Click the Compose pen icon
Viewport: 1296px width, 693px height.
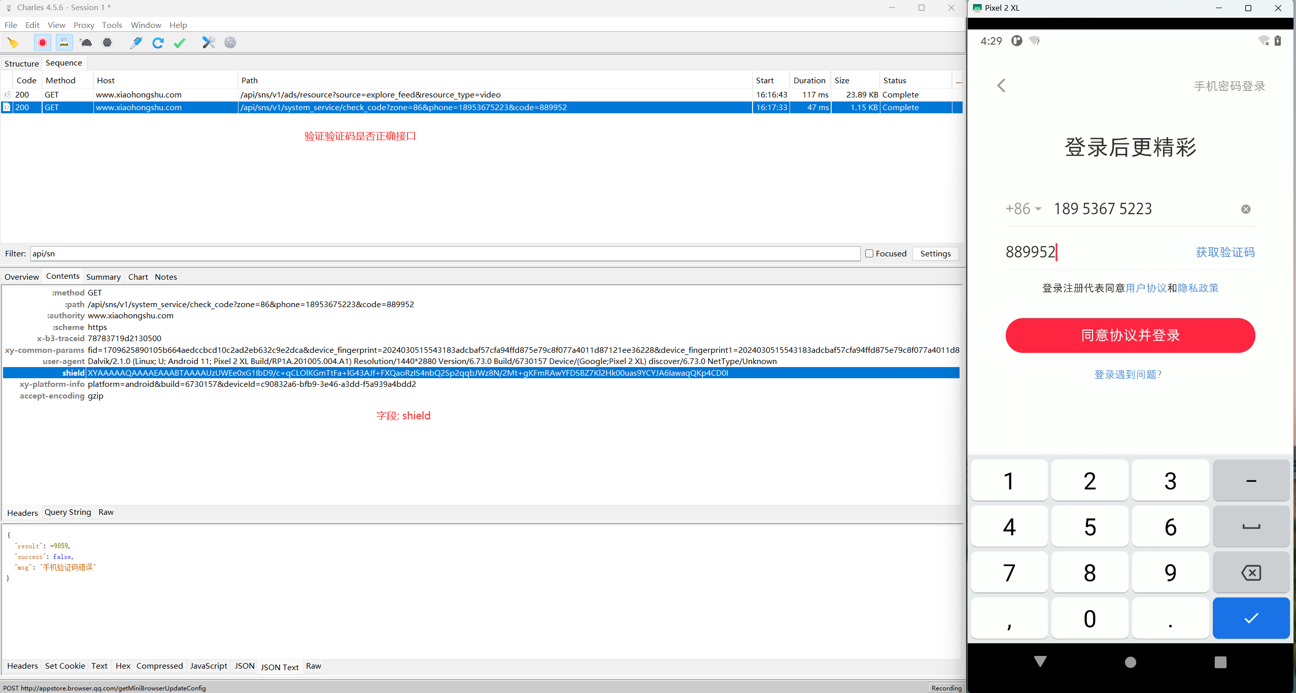point(136,43)
